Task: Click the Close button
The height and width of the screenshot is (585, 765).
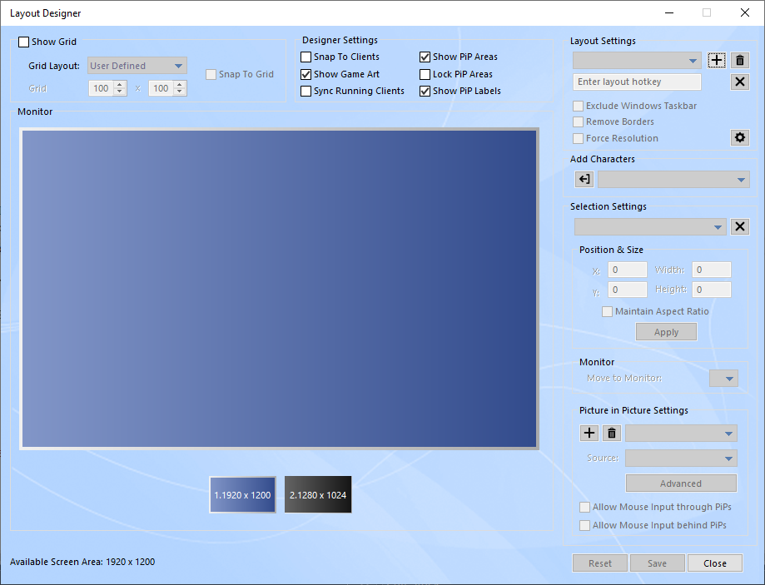Action: (x=715, y=563)
